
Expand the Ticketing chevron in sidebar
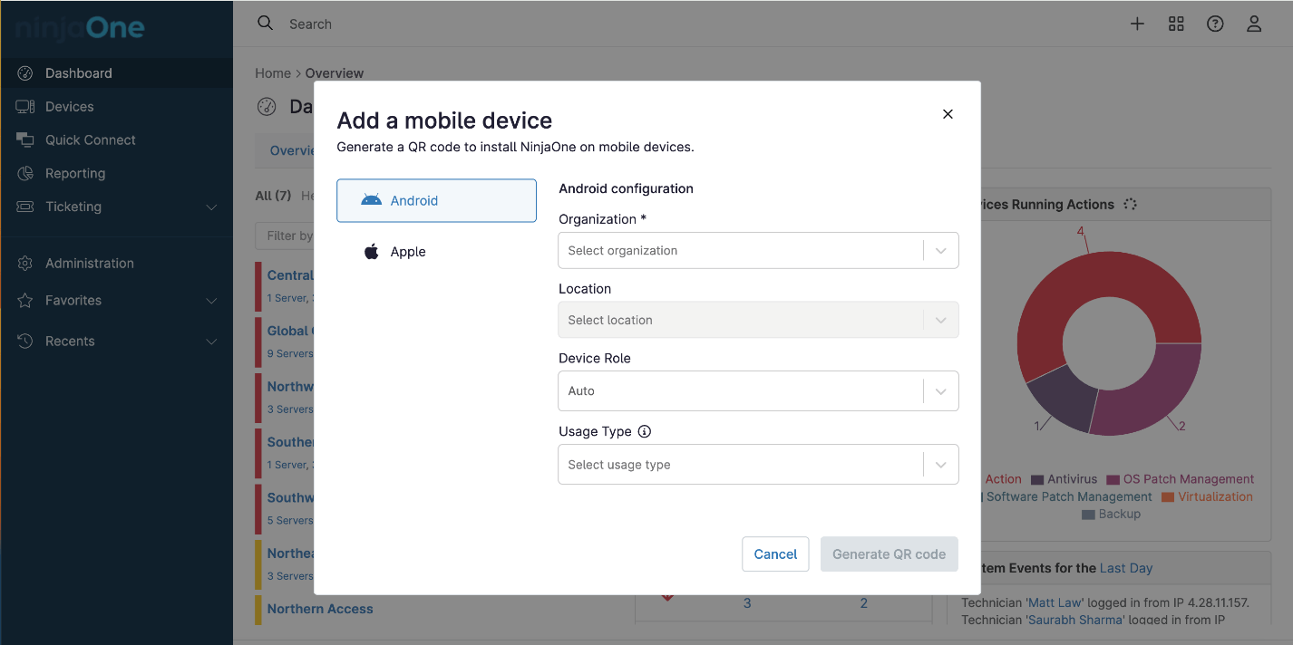211,207
